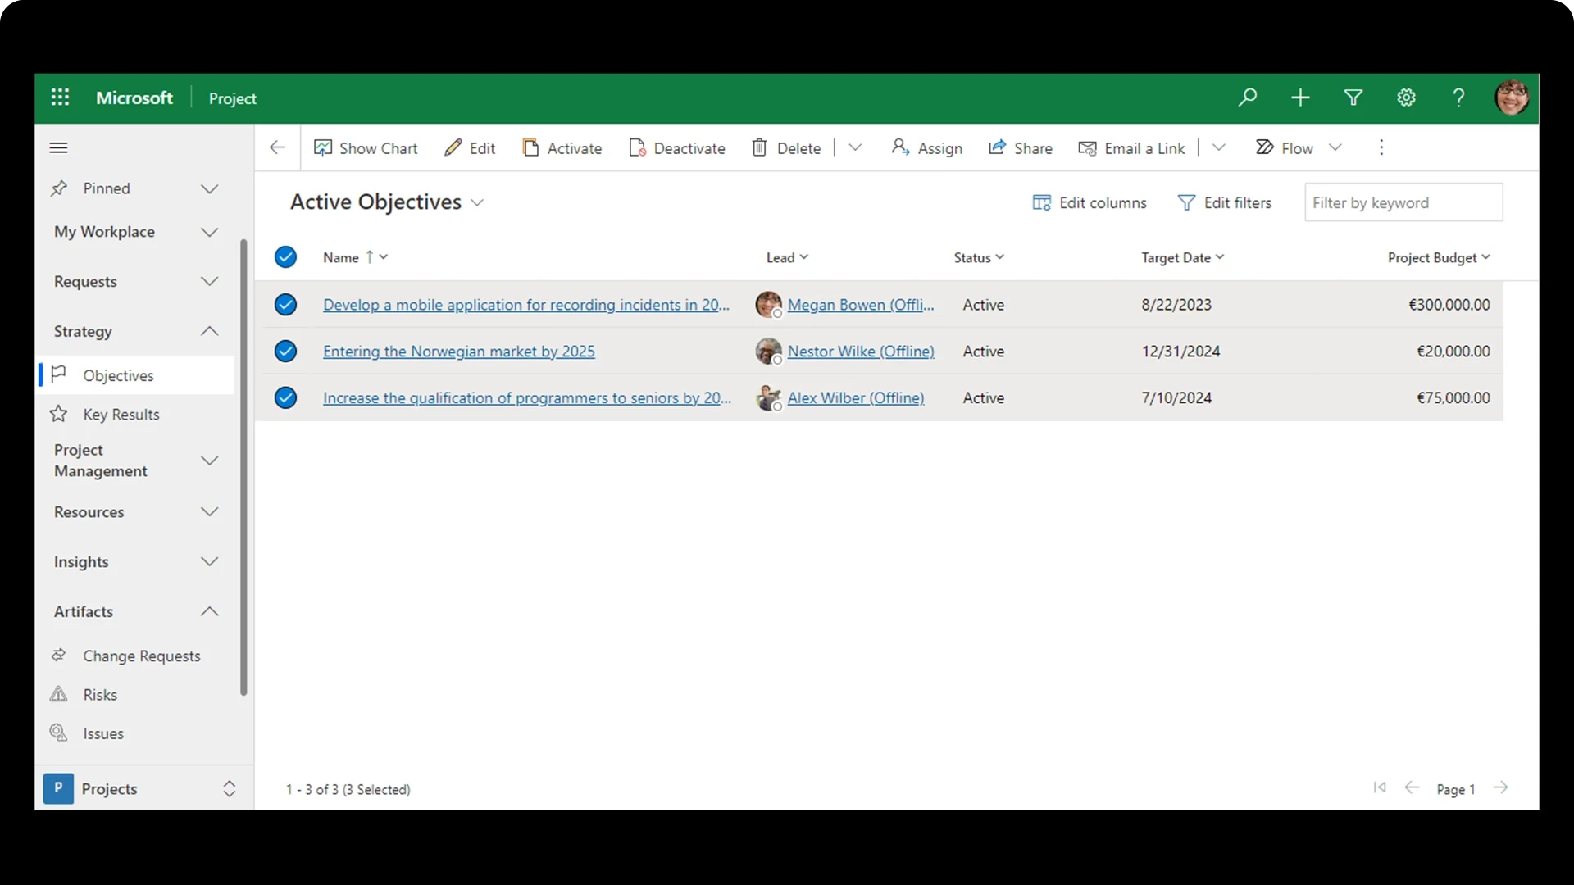Open the app launcher waffle icon
1574x885 pixels.
[x=60, y=98]
